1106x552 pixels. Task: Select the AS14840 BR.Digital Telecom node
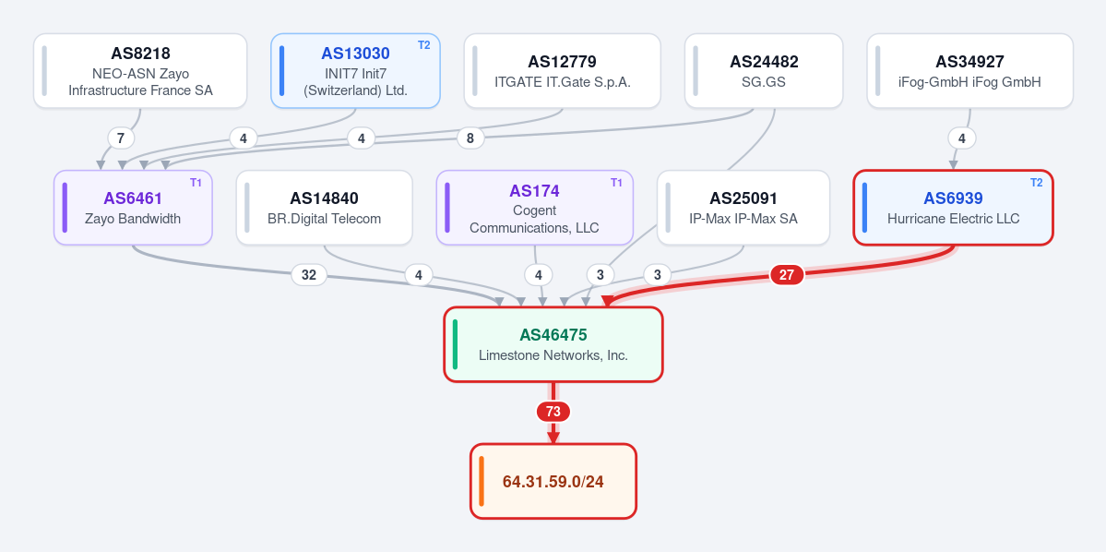[325, 208]
